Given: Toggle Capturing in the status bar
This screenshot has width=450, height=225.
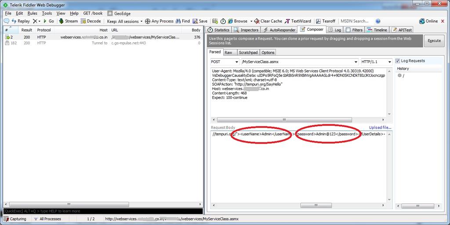Looking at the screenshot, I should click(15, 219).
